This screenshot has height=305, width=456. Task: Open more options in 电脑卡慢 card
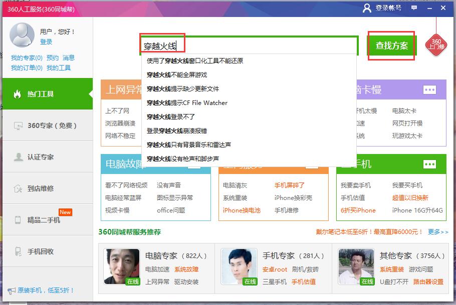tap(429, 89)
